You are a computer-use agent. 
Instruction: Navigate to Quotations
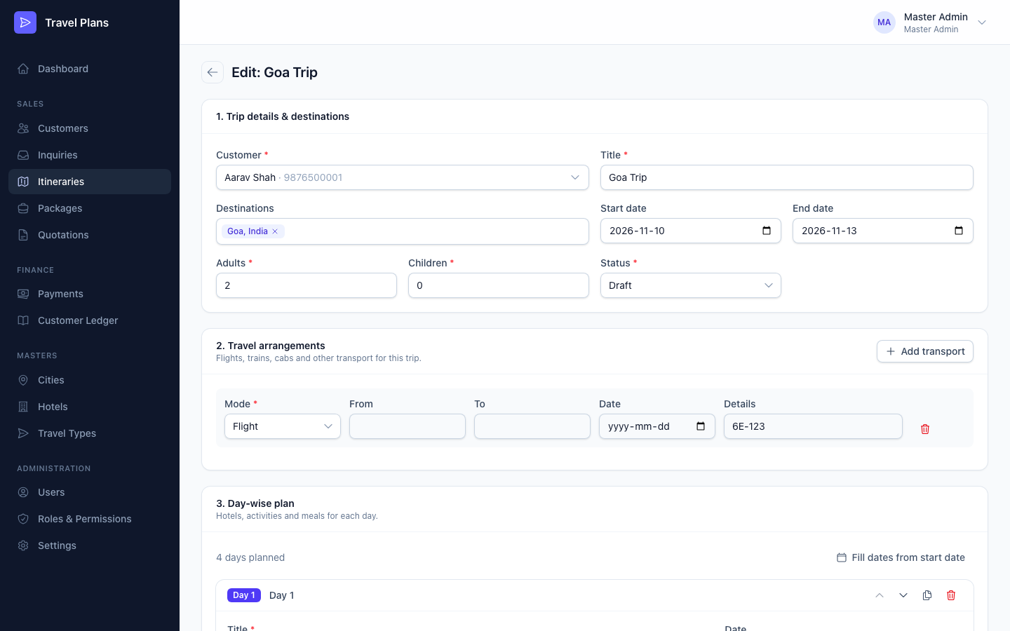[x=90, y=235]
